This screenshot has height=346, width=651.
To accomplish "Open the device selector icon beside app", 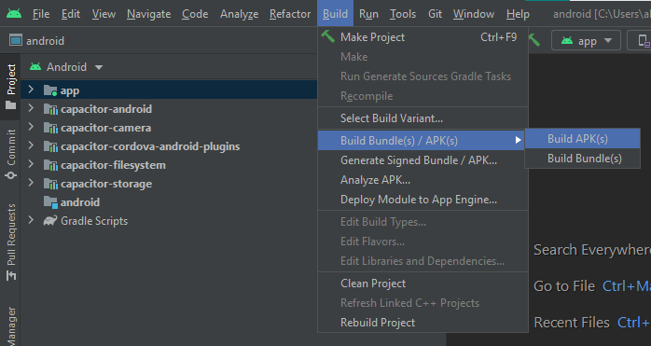I will (644, 40).
